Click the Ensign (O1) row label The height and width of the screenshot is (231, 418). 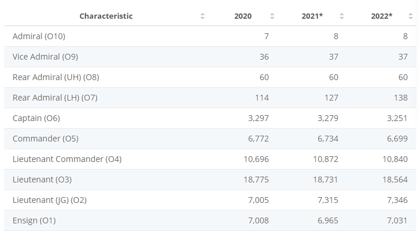34,220
